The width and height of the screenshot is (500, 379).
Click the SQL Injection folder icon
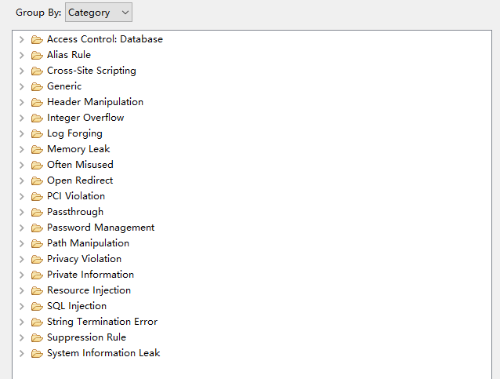[37, 306]
